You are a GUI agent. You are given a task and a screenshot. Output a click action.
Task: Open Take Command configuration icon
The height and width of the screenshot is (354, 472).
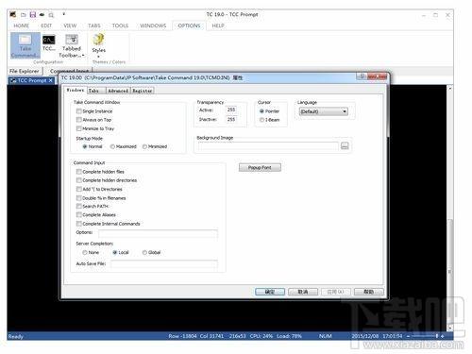[25, 46]
